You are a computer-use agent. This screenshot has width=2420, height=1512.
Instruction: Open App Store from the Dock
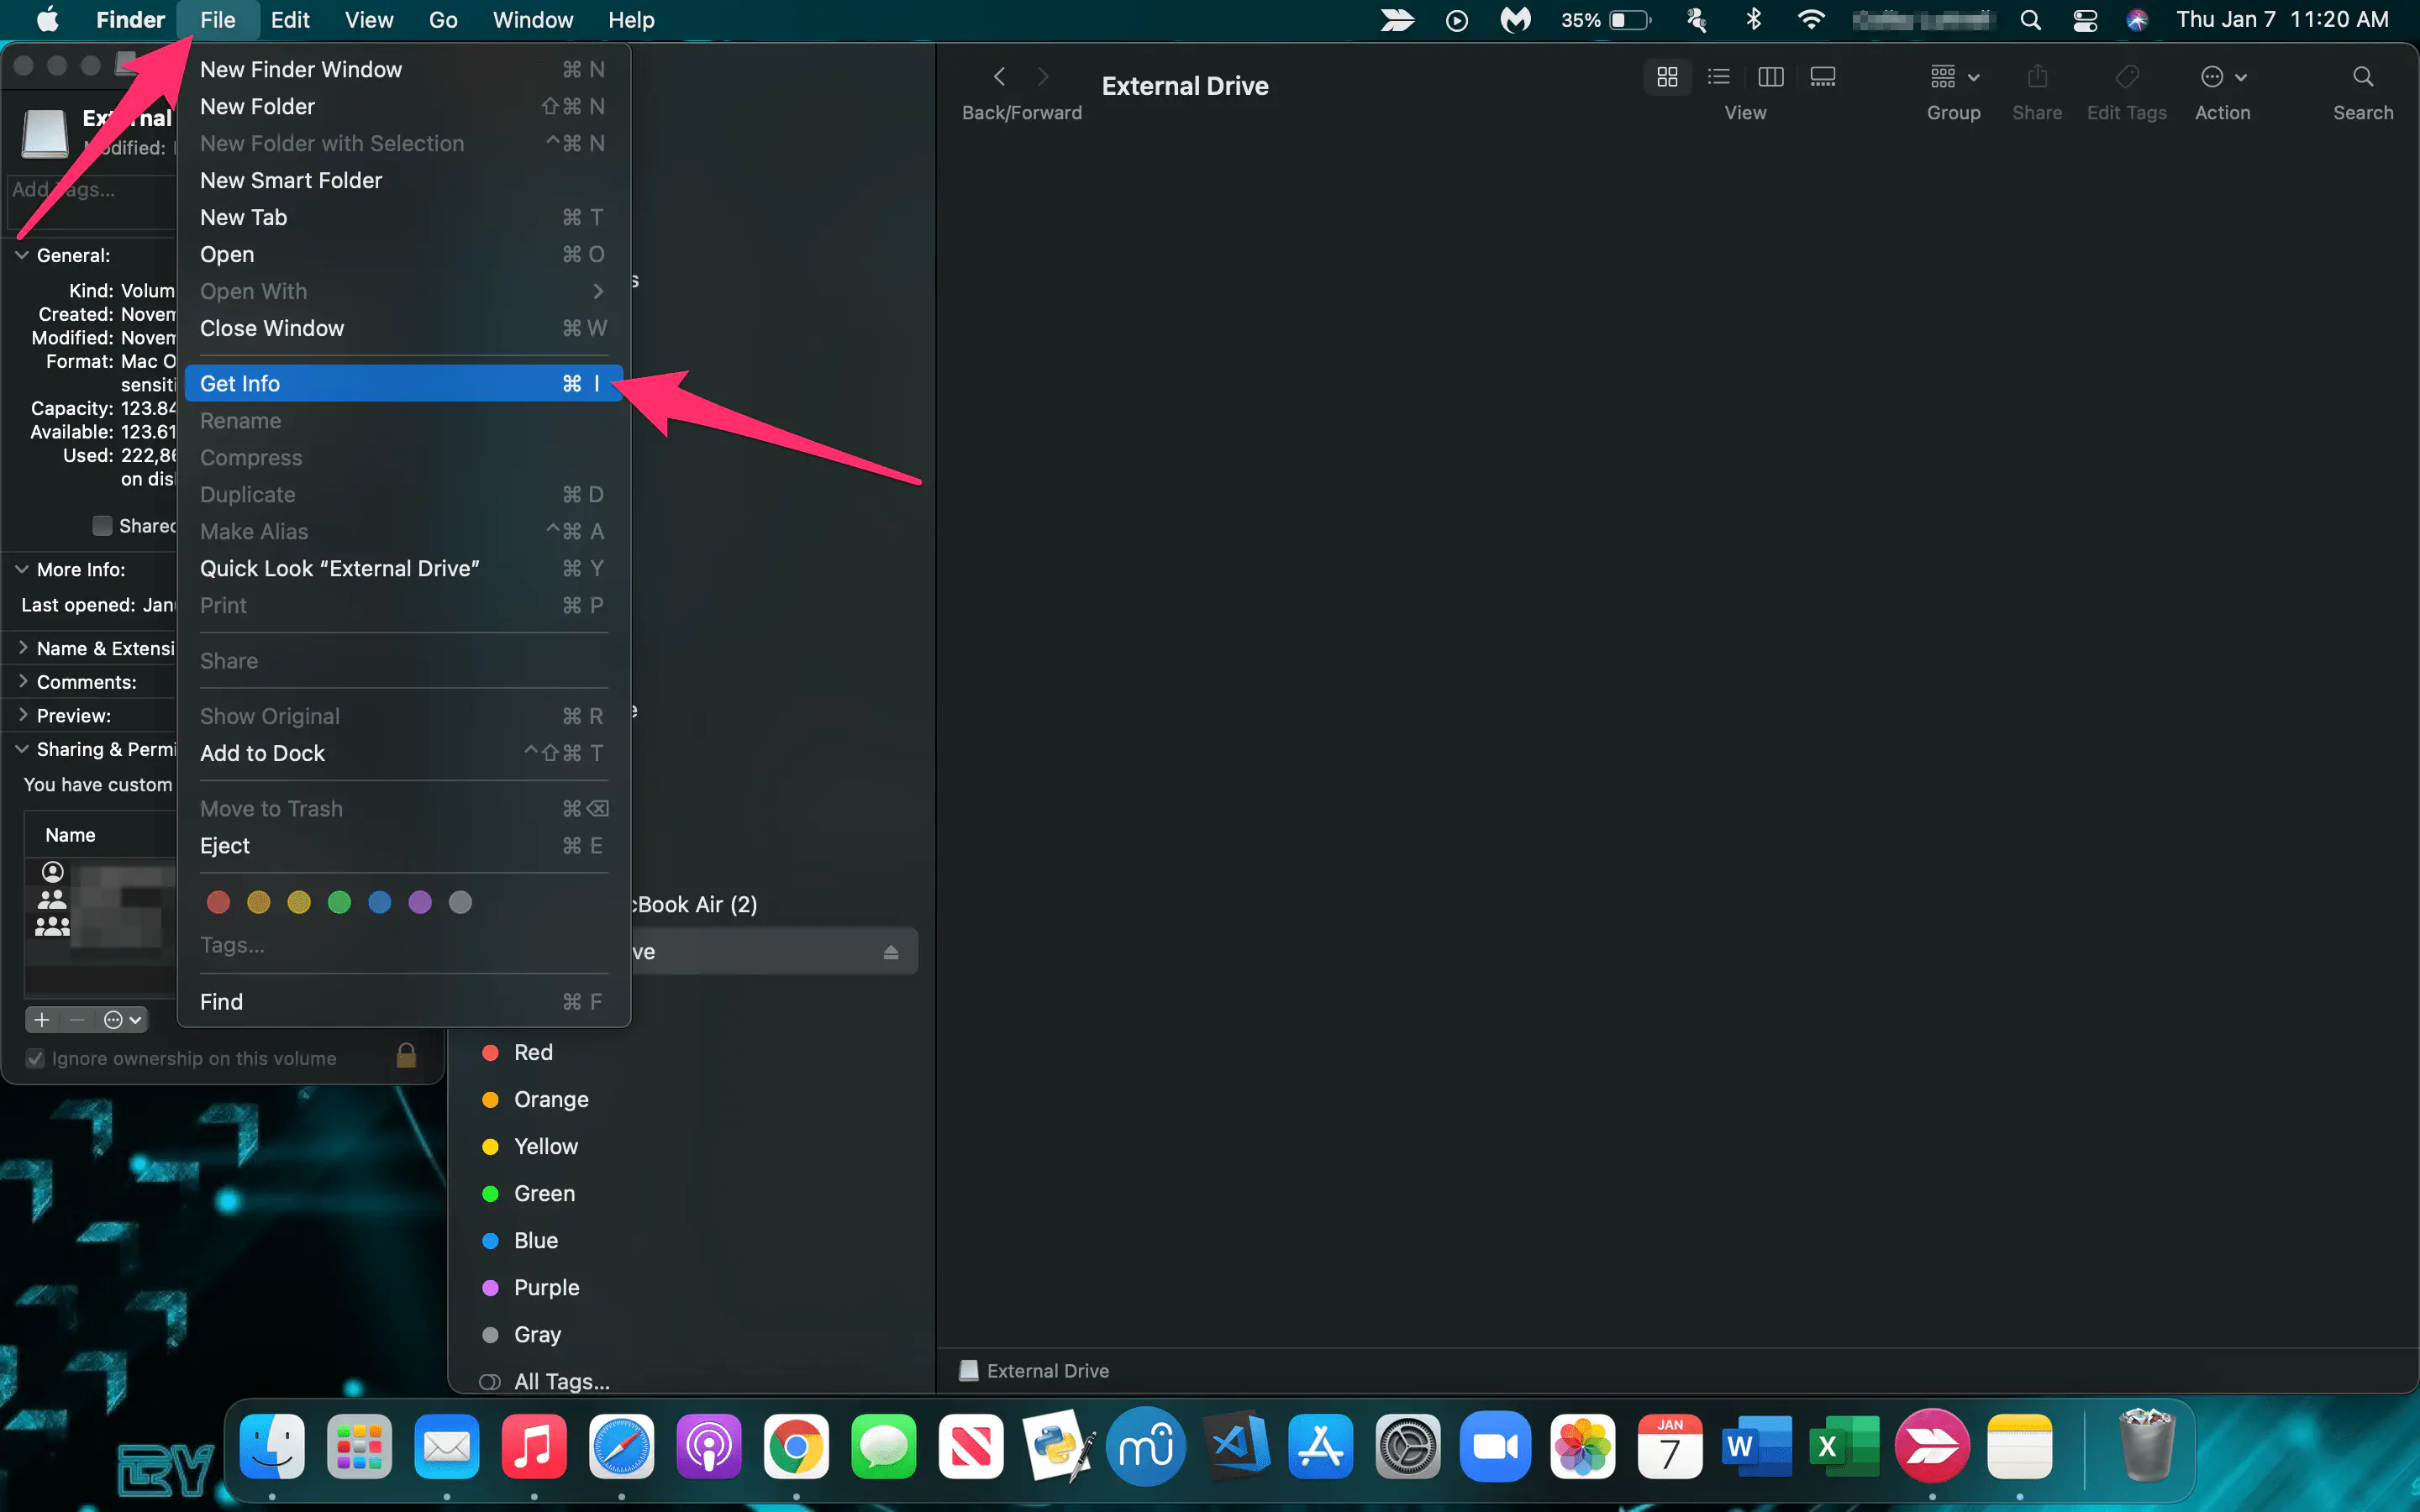(x=1321, y=1447)
